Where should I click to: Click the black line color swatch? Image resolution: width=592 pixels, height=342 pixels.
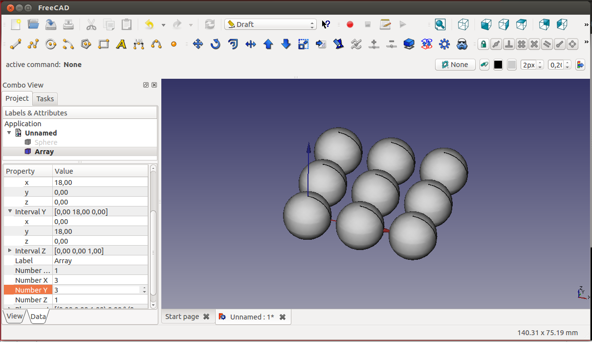(498, 65)
